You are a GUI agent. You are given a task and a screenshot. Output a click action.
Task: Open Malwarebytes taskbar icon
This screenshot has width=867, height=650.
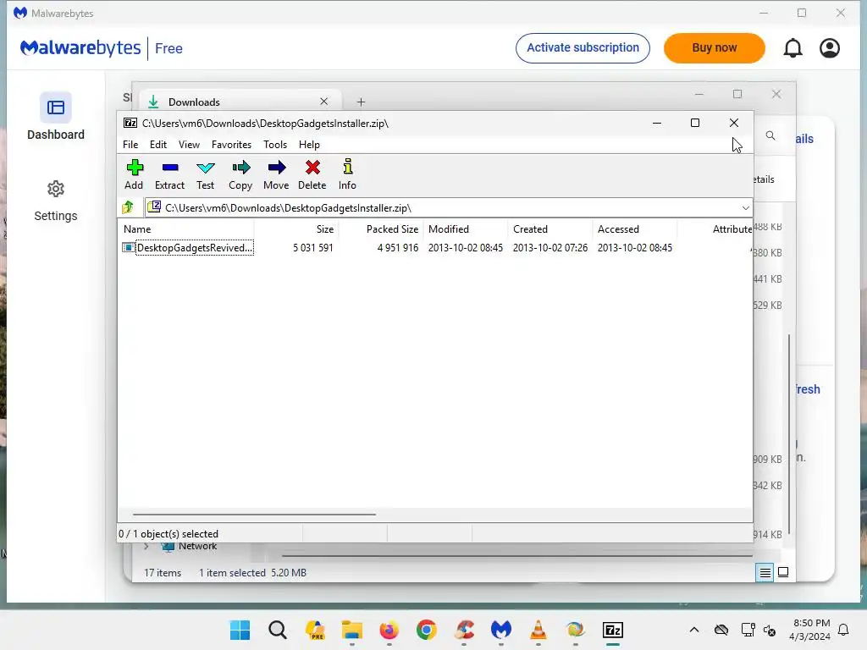click(x=501, y=630)
